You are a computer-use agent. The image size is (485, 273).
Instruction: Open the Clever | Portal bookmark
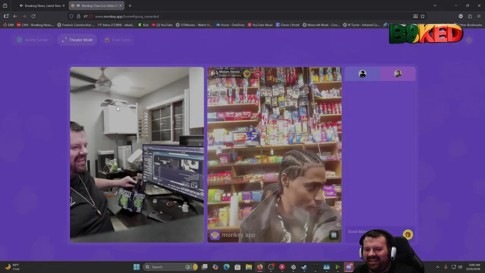288,25
